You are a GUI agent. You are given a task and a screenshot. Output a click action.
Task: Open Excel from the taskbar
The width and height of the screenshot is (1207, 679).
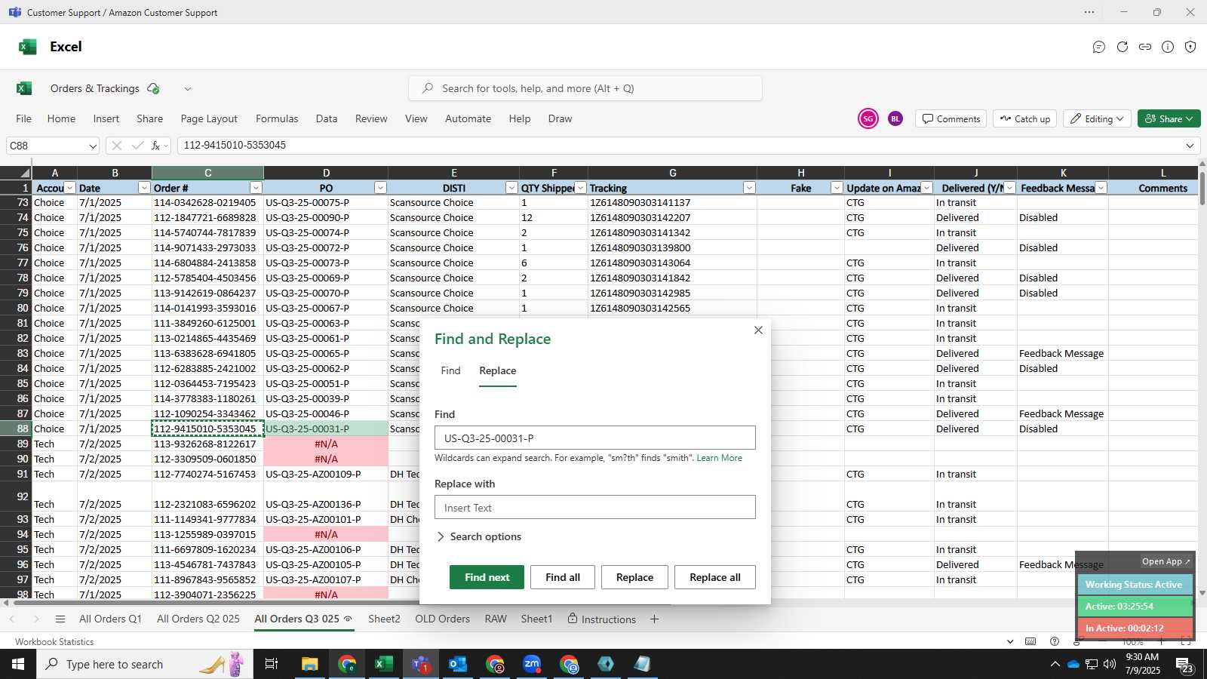383,664
